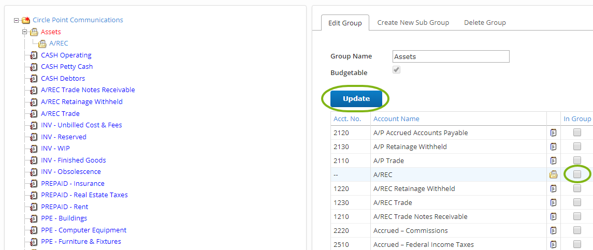Sort by the In Group column header

577,119
